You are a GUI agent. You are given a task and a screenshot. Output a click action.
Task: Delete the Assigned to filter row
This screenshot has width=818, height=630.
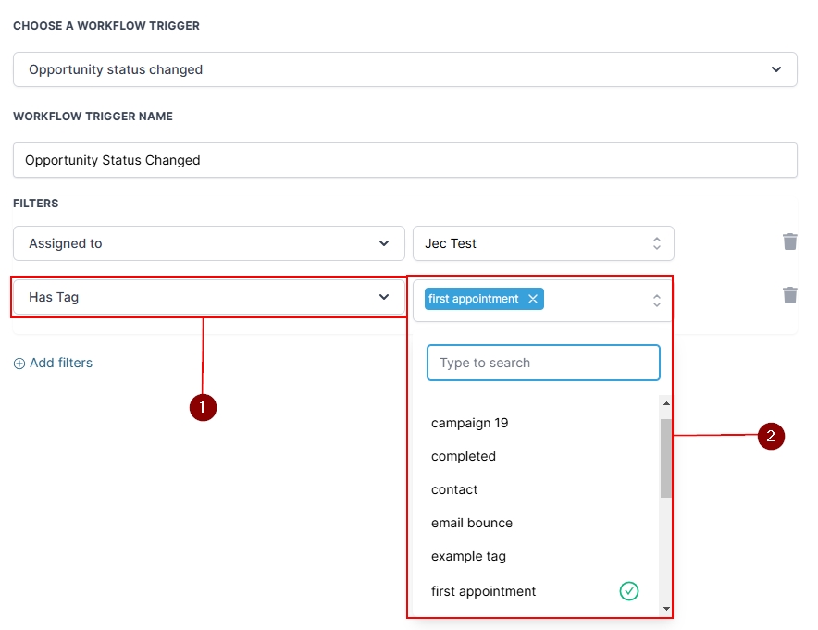(789, 241)
